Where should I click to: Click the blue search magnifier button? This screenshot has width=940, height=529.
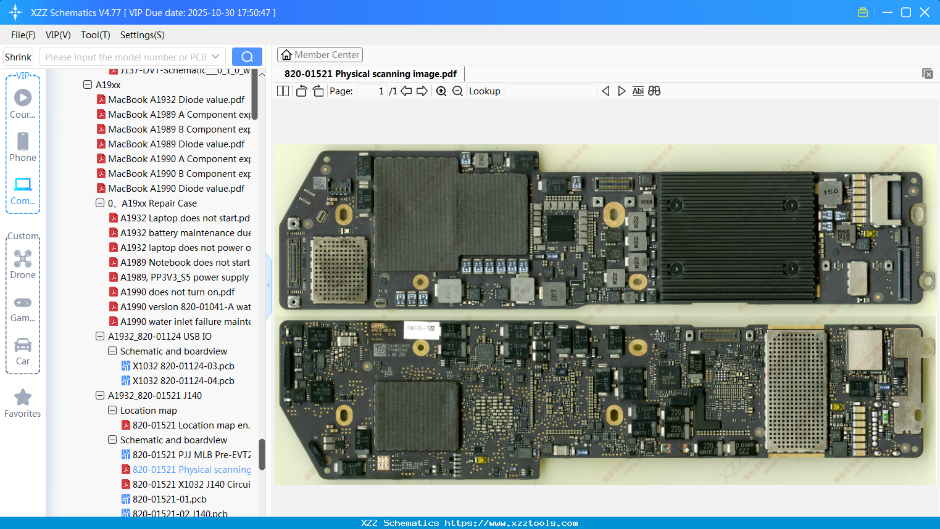coord(247,57)
